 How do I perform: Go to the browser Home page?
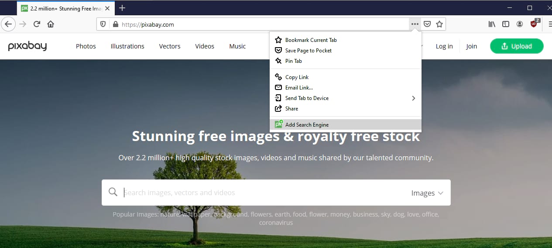(51, 24)
